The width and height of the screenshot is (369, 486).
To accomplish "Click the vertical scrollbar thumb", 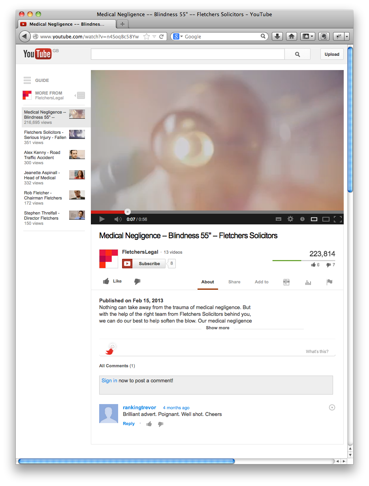I will click(x=350, y=119).
